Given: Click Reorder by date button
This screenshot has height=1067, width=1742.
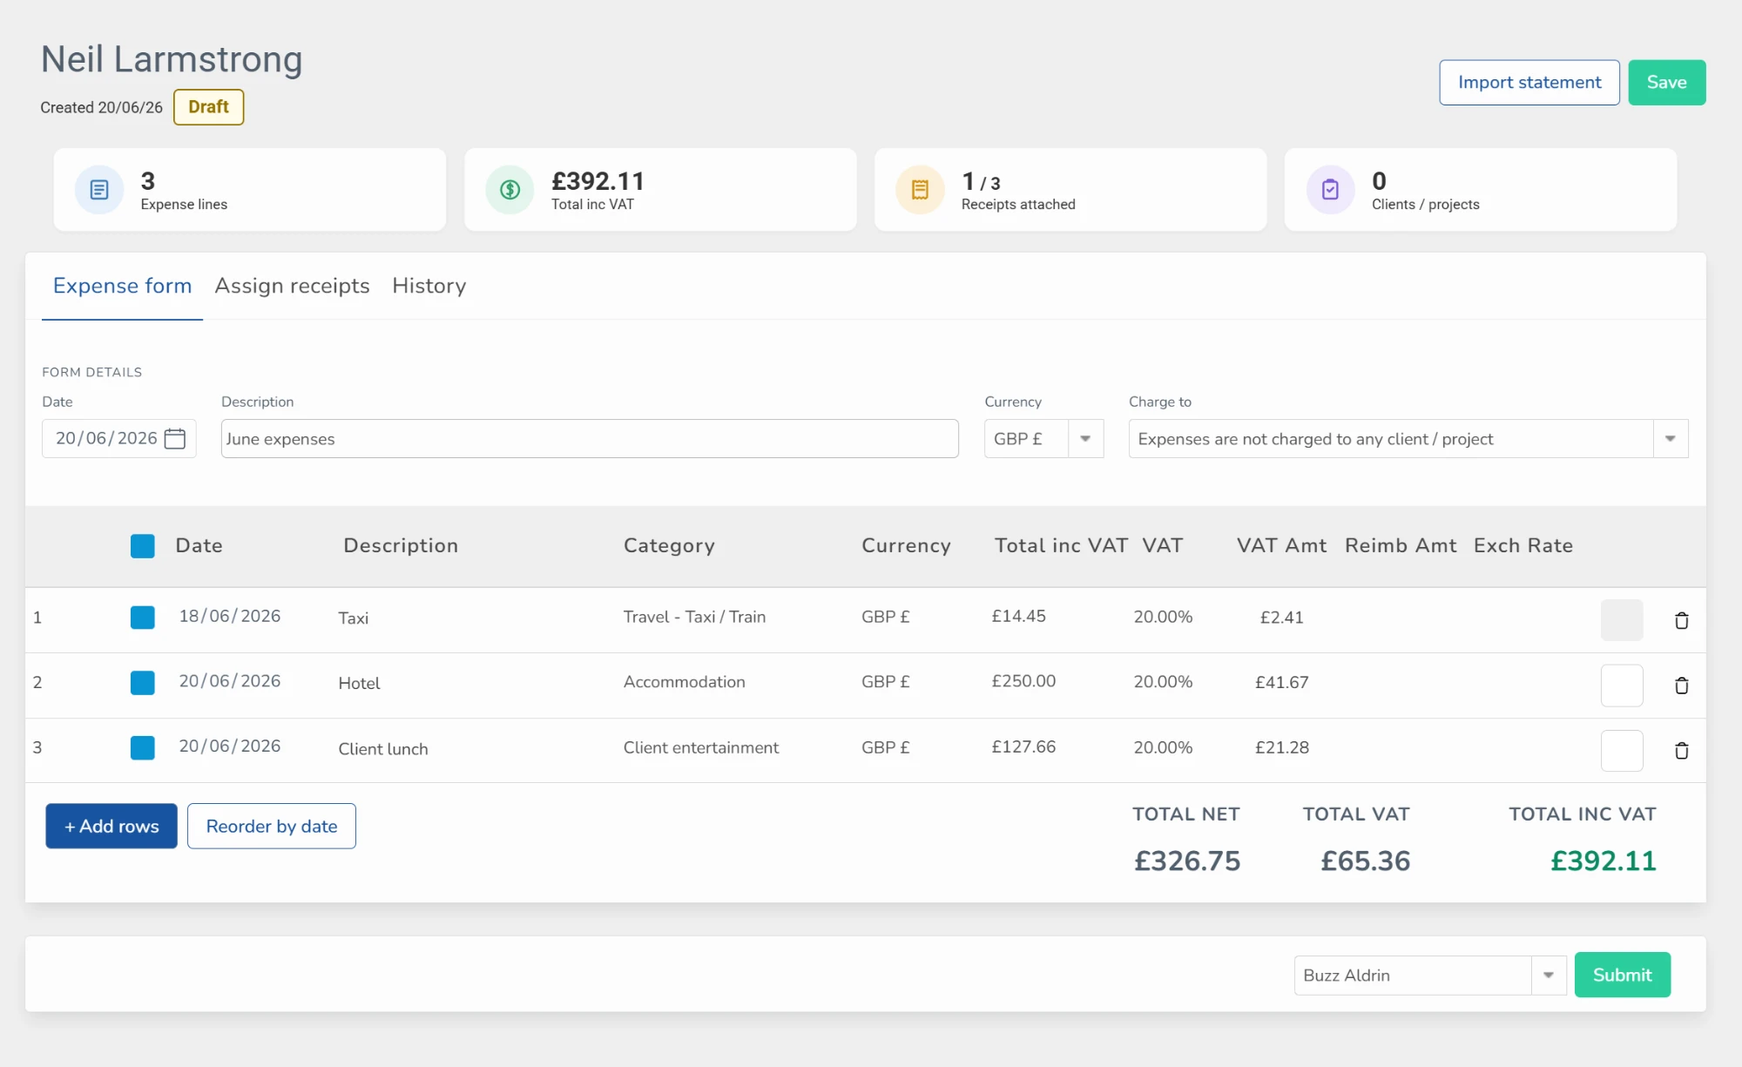Looking at the screenshot, I should 272,826.
